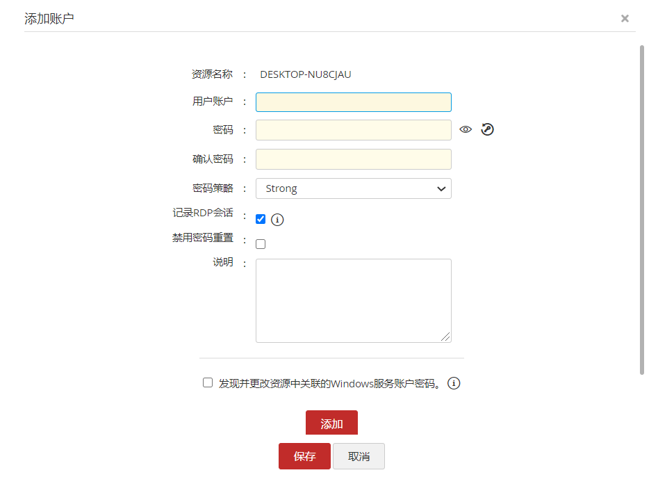Click the 保存 button
Viewport: 658px width, 500px height.
(x=304, y=456)
